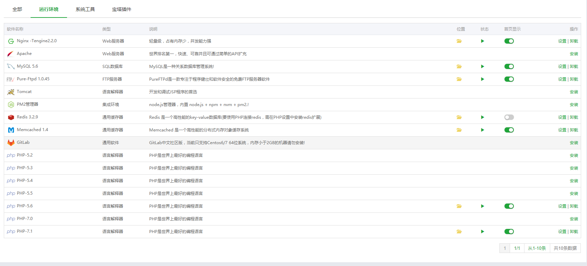Toggle PHP-5.6 homepage display switch
The image size is (587, 266).
pos(509,206)
